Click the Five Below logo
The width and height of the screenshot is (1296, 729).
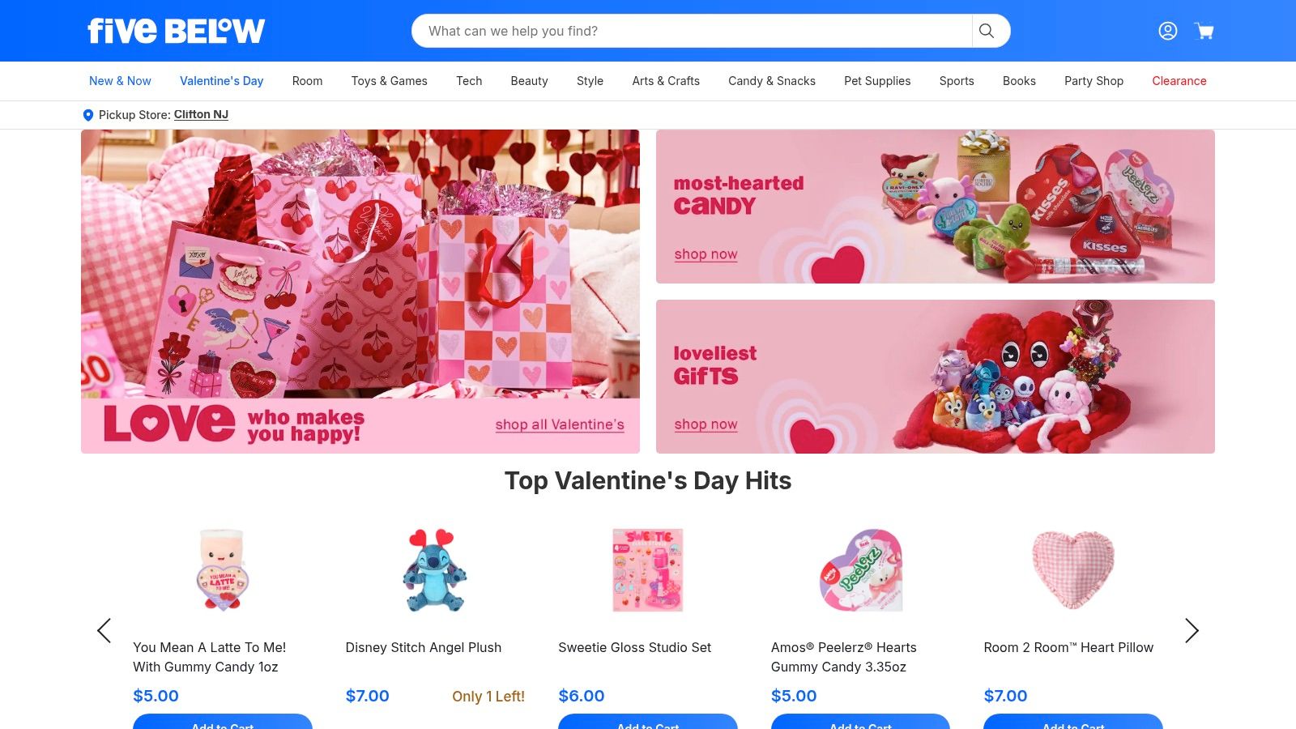coord(176,31)
